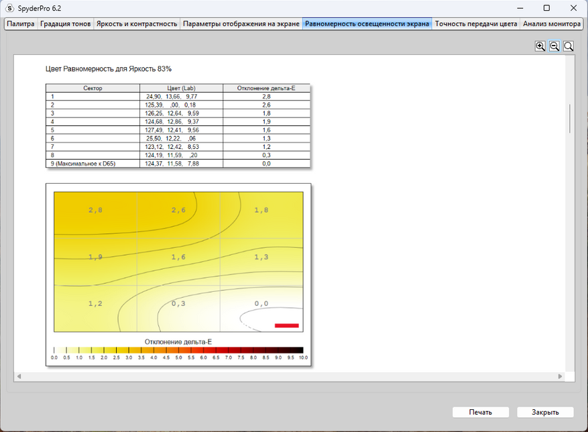
Task: Minimize the SpyderPro 6.2 window
Action: click(520, 8)
